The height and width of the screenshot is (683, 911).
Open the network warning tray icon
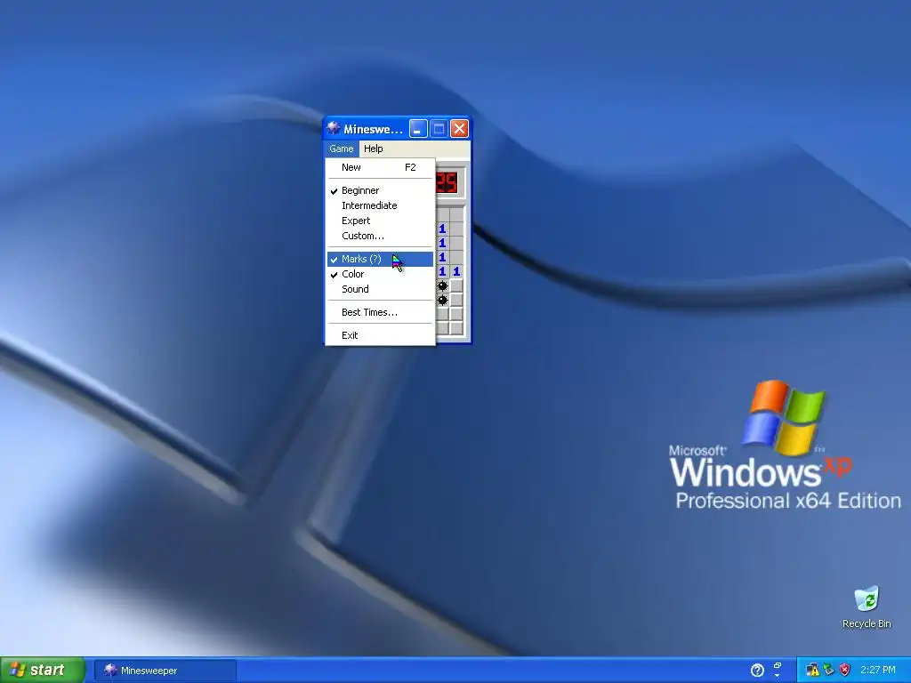(812, 670)
